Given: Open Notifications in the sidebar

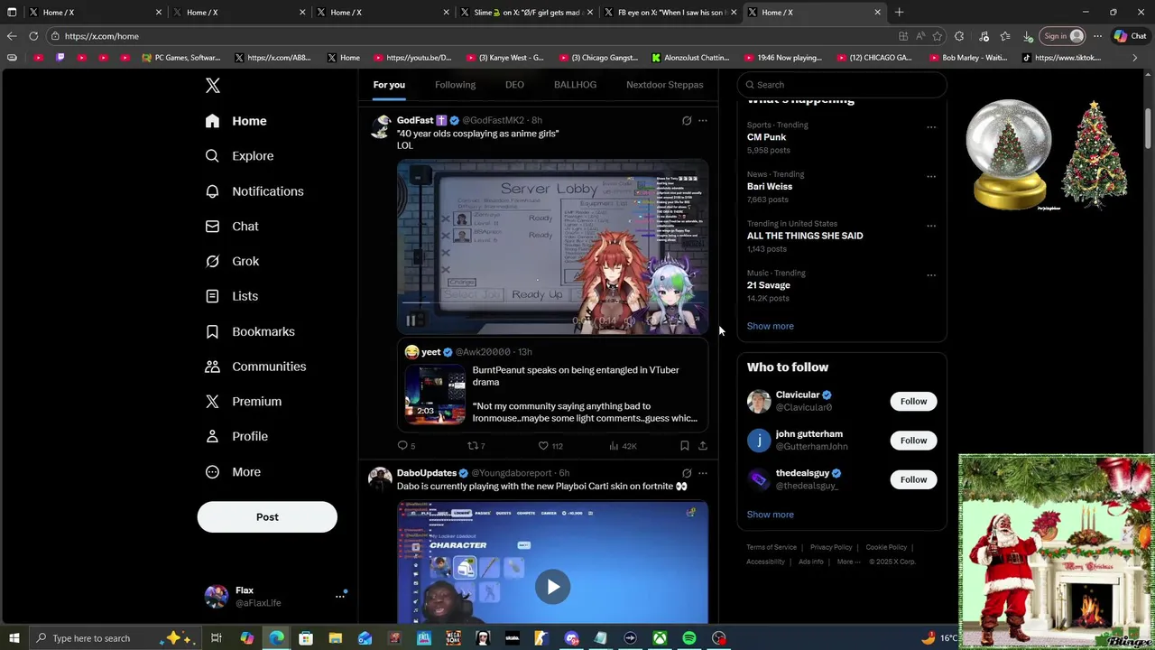Looking at the screenshot, I should click(254, 191).
